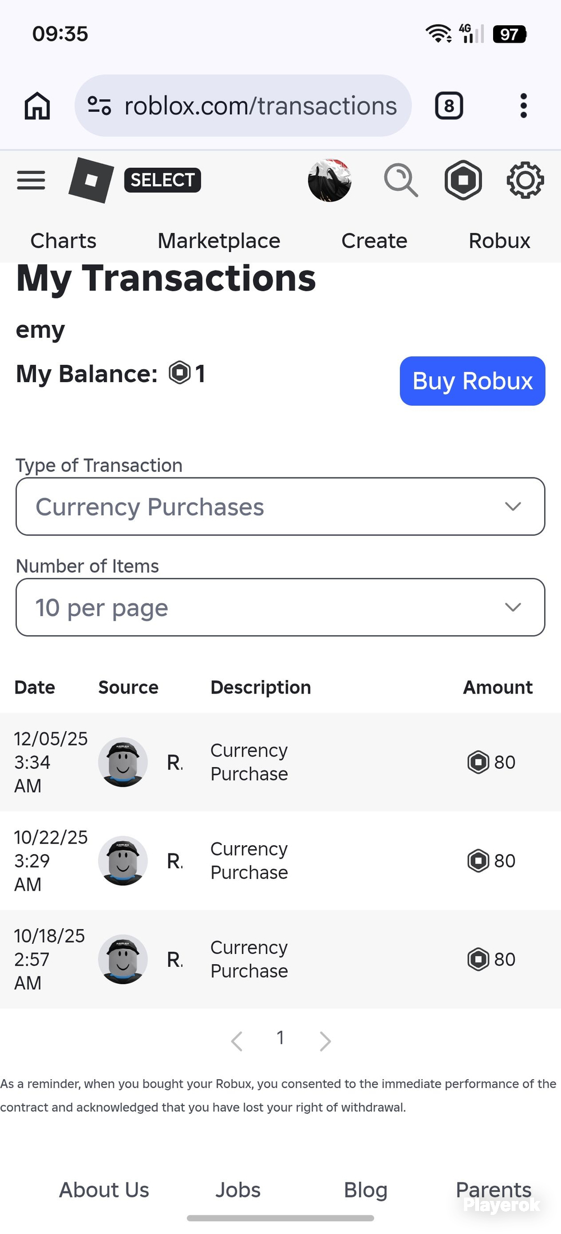The width and height of the screenshot is (561, 1234).
Task: Open the hamburger navigation menu
Action: click(31, 180)
